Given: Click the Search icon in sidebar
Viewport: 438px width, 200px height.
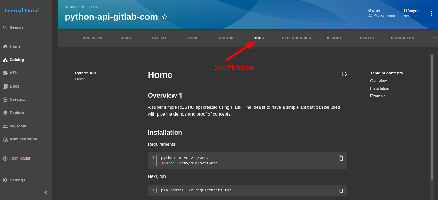Looking at the screenshot, I should (x=5, y=28).
